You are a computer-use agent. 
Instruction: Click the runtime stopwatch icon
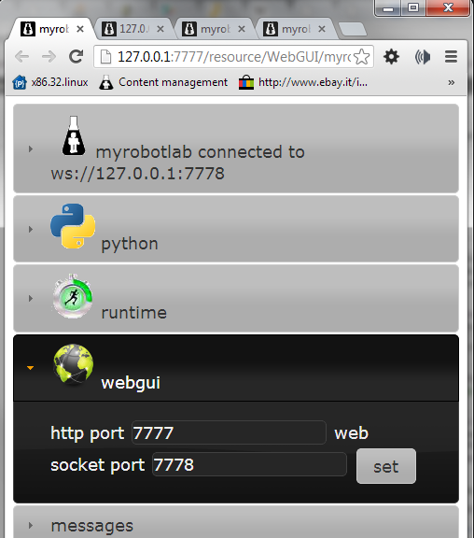[73, 296]
